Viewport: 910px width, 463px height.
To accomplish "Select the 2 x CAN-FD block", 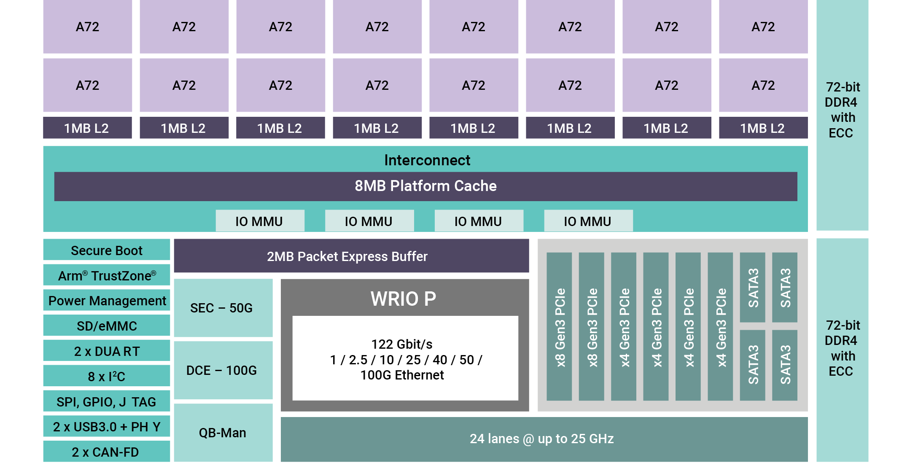I will 106,452.
